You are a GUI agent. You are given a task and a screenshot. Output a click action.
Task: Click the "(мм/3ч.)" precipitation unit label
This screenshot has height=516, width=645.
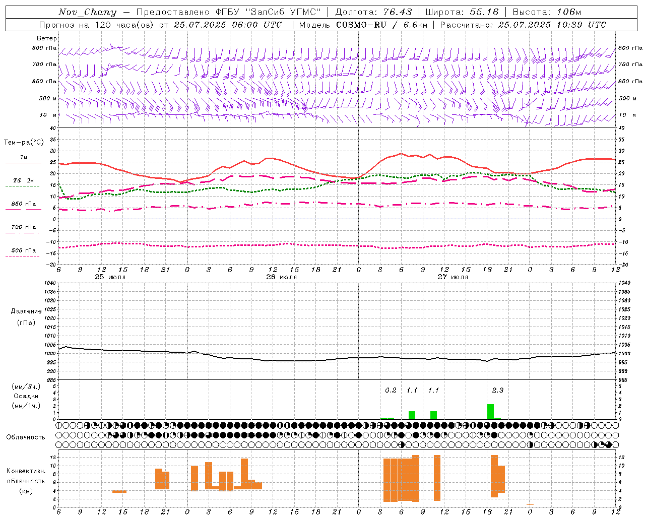(26, 386)
